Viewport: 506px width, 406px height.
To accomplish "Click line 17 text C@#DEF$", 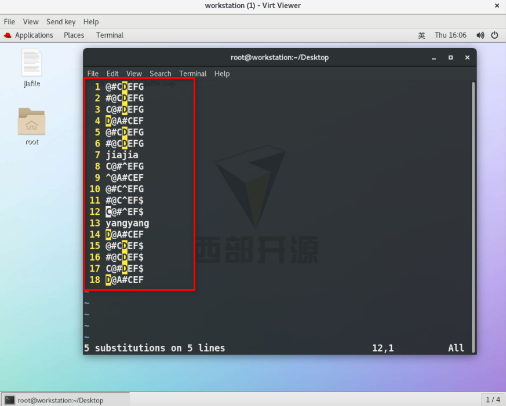I will point(125,269).
